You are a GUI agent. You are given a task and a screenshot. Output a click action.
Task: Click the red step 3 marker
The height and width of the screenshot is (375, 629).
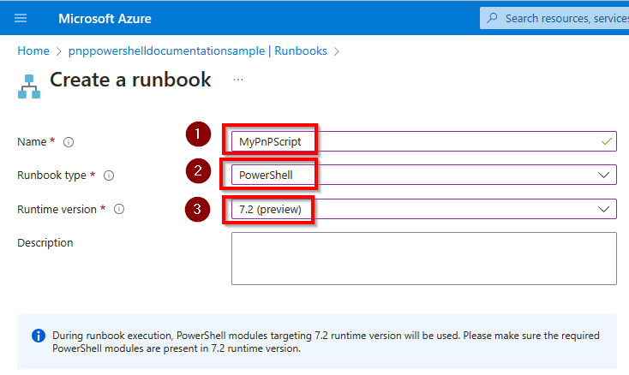coord(197,209)
